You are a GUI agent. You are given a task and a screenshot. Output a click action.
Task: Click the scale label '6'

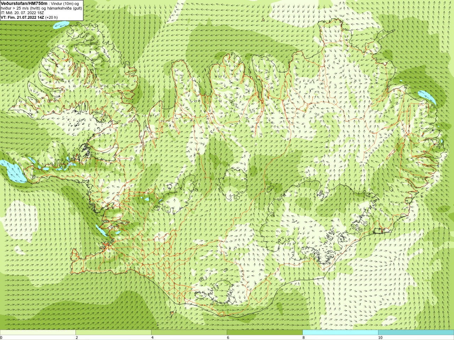228,338
